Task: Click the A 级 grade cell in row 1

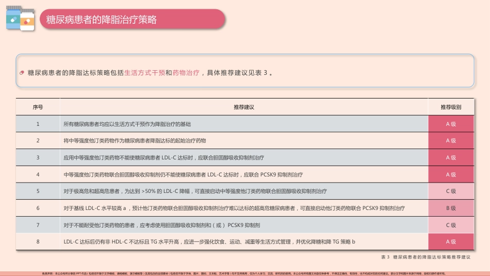Action: tap(451, 124)
